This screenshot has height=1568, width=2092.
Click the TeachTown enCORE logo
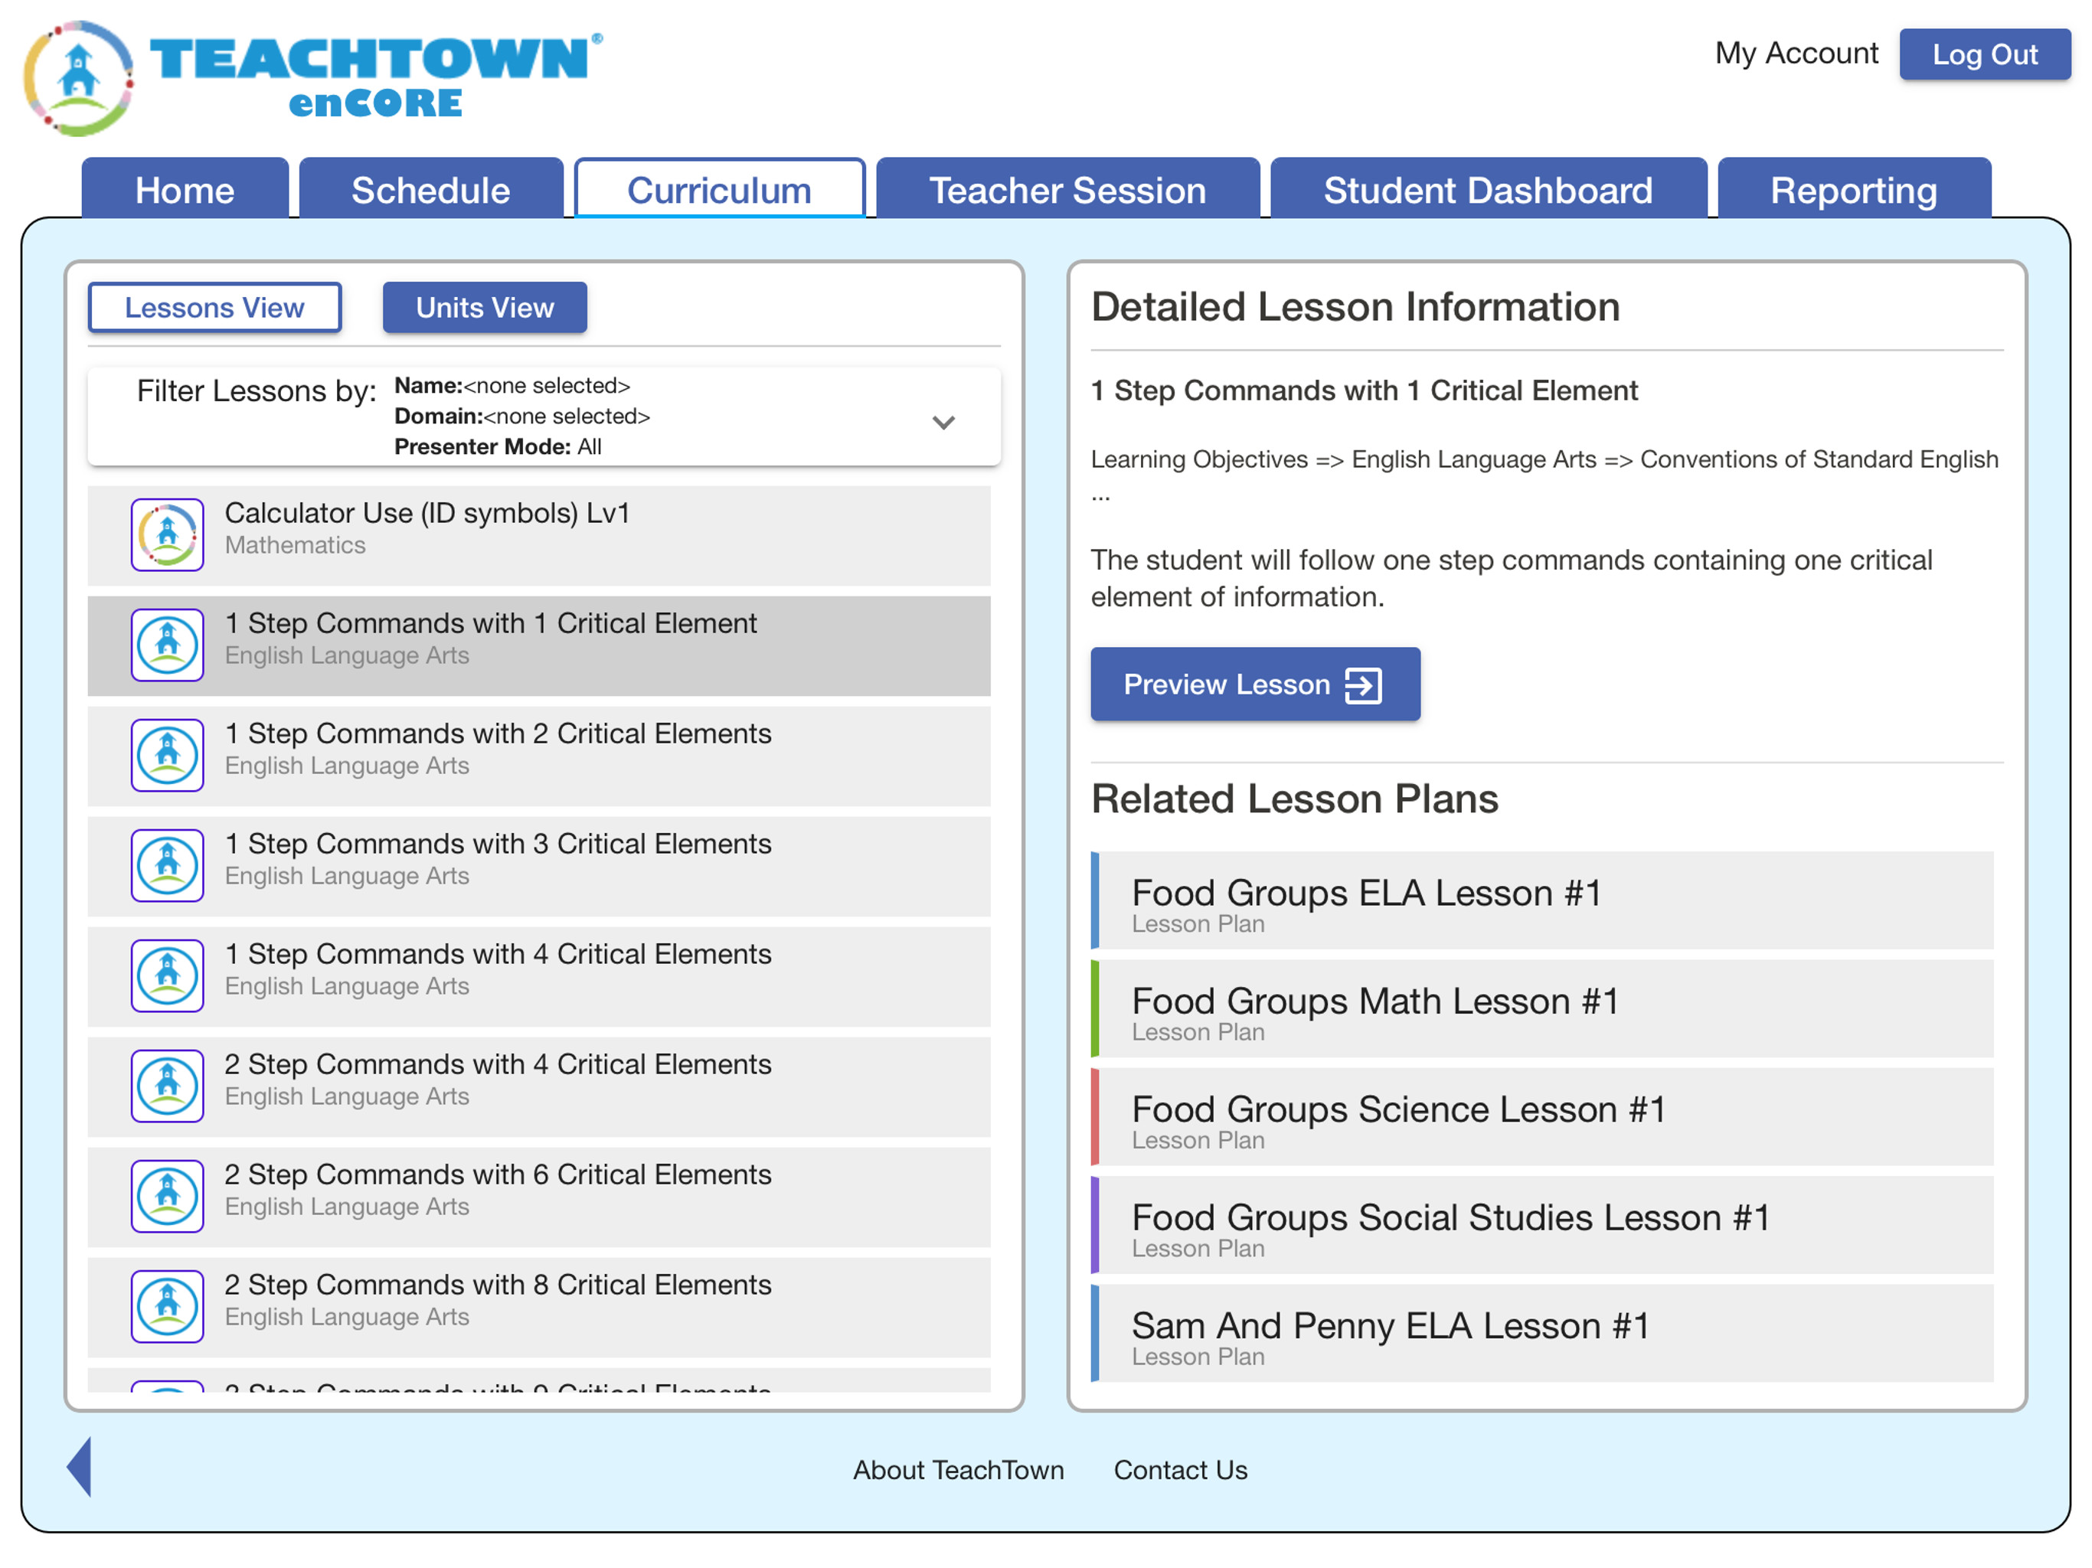point(313,79)
